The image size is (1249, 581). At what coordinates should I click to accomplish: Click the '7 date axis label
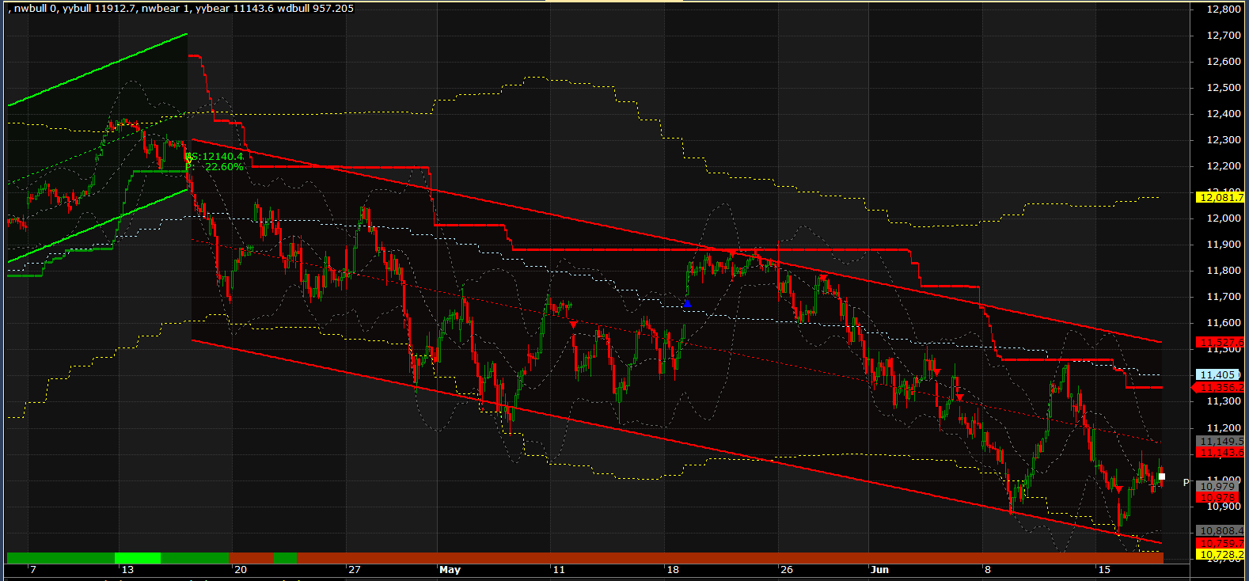[x=32, y=570]
